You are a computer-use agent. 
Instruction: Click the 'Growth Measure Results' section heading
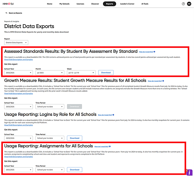pyautogui.click(x=75, y=80)
